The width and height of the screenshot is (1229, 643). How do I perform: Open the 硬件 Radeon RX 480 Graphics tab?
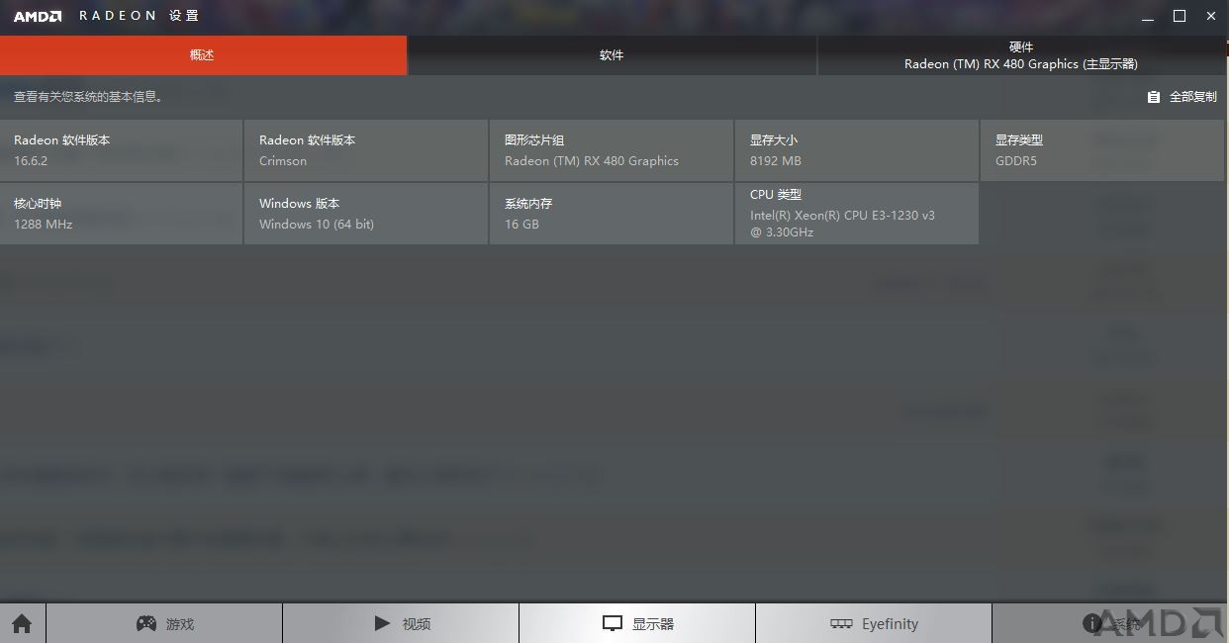coord(1023,55)
